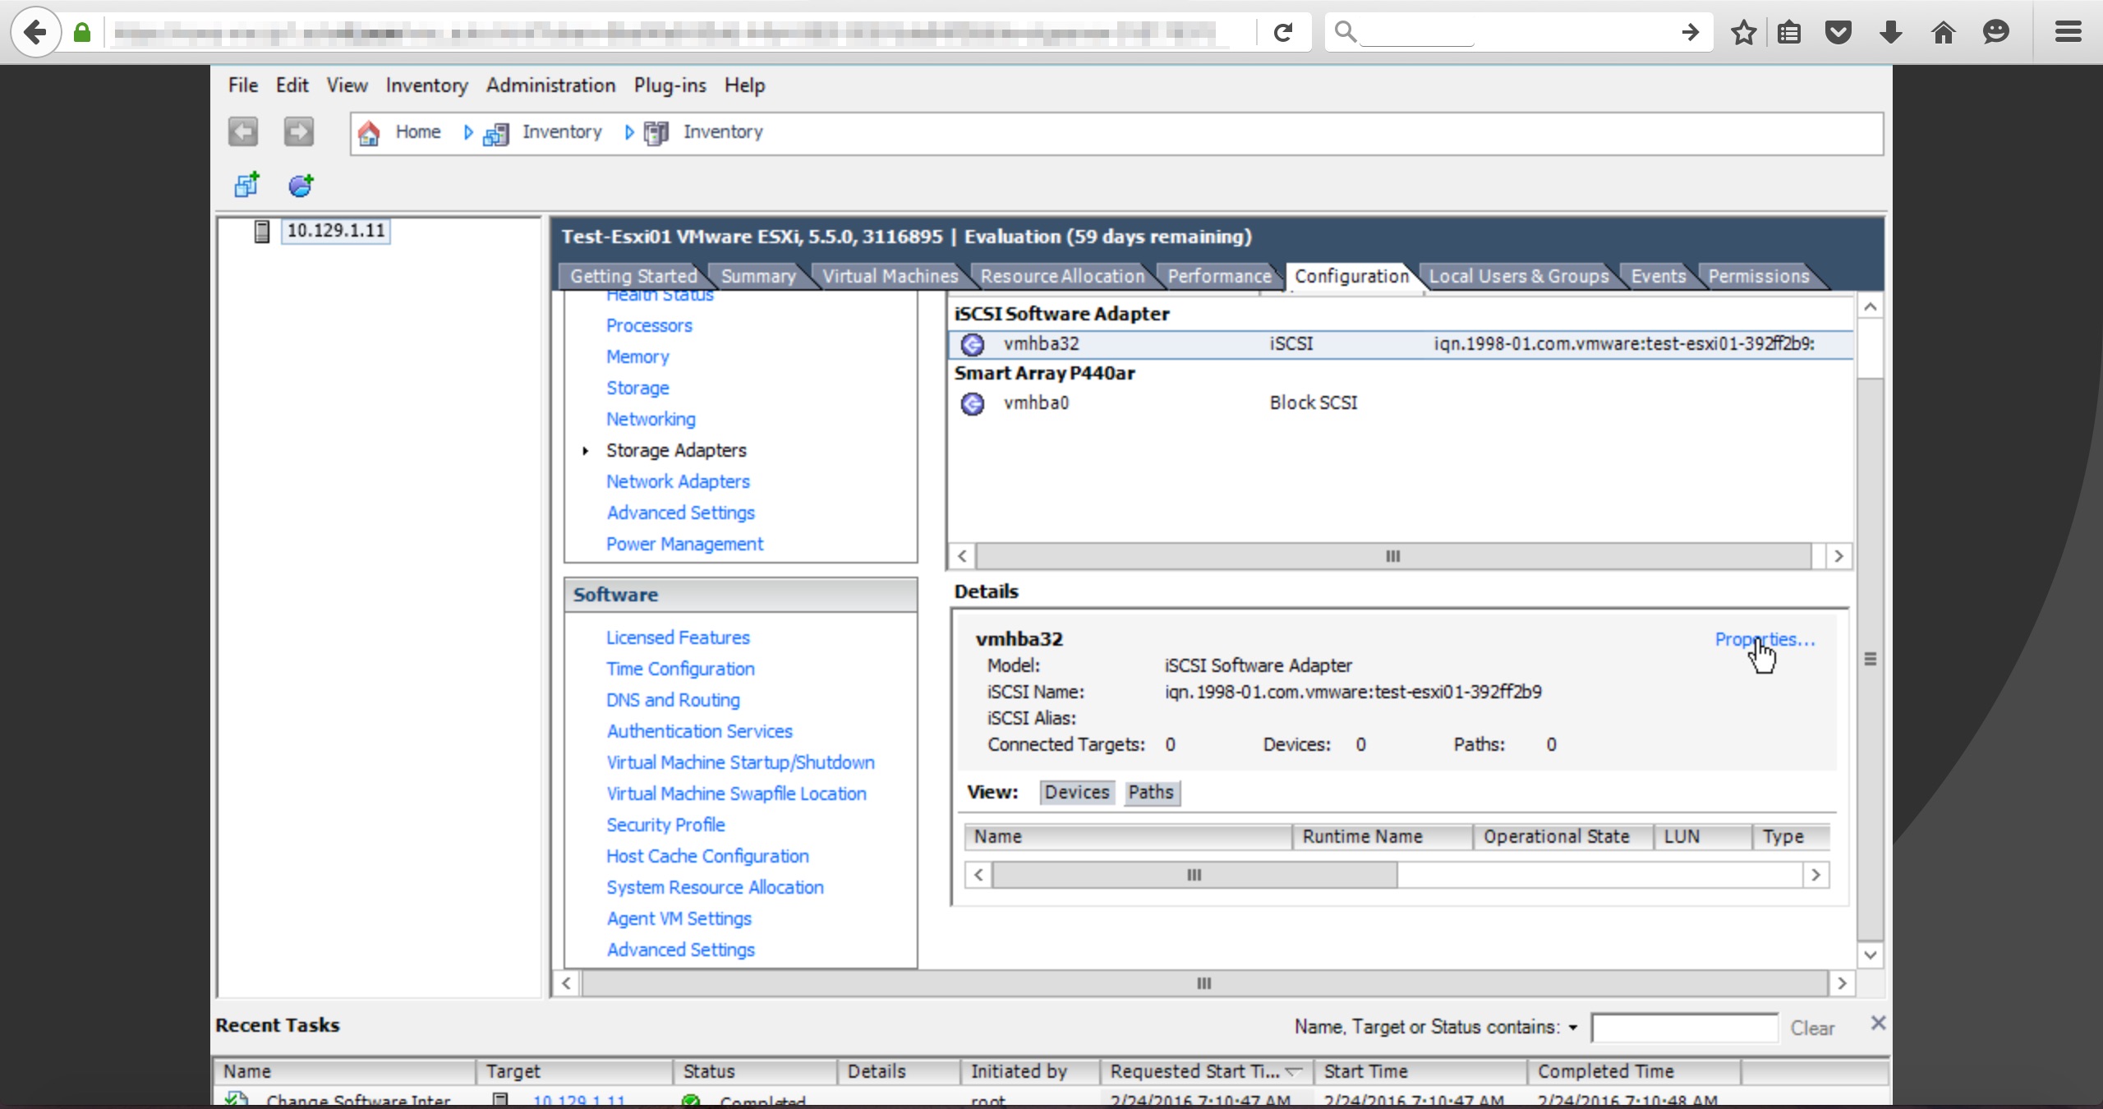The height and width of the screenshot is (1109, 2103).
Task: Switch to the Virtual Machines tab
Action: pyautogui.click(x=890, y=276)
